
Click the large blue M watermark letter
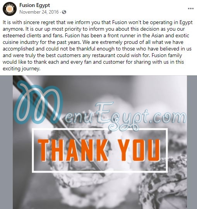39,103
